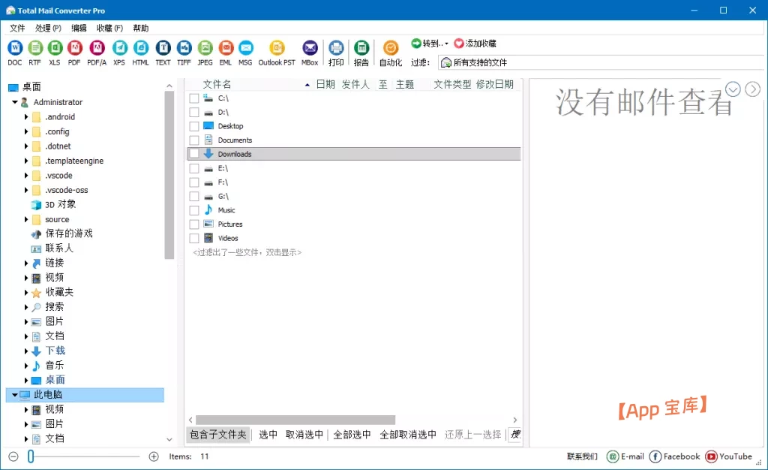Viewport: 768px width, 470px height.
Task: Convert to TEXT format
Action: pyautogui.click(x=163, y=53)
